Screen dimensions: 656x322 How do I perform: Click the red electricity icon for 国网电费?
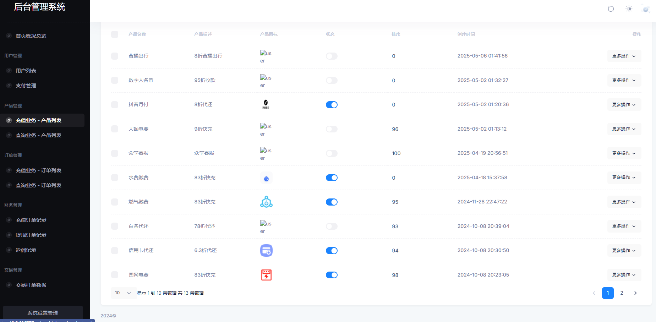point(266,274)
